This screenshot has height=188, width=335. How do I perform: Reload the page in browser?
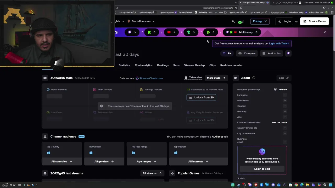324,8
